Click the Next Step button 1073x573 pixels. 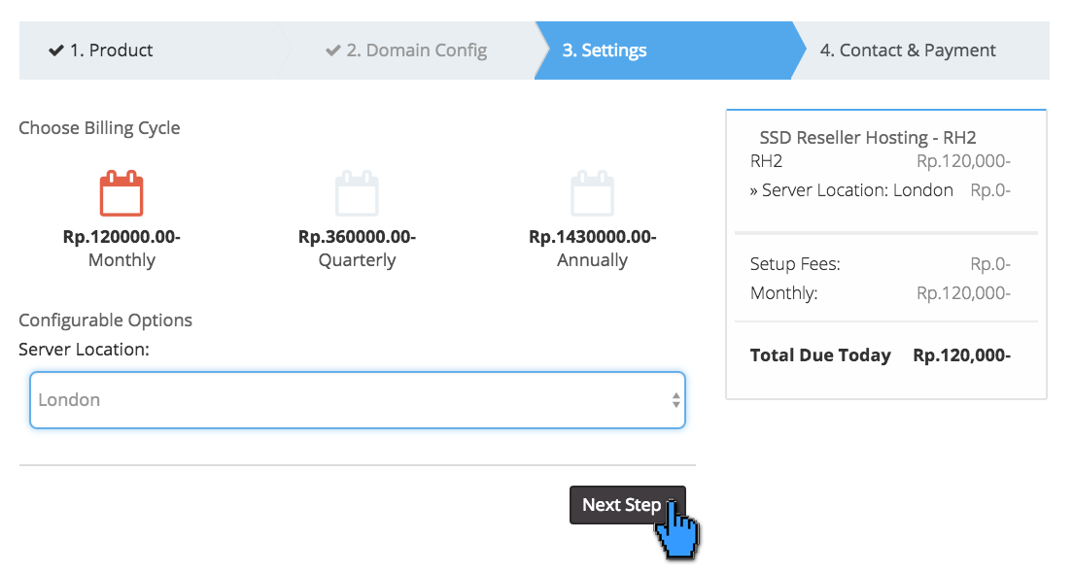(x=627, y=505)
